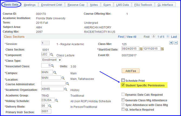Open lookup for the Location field
Viewport: 181px width, 116px height.
[63, 78]
